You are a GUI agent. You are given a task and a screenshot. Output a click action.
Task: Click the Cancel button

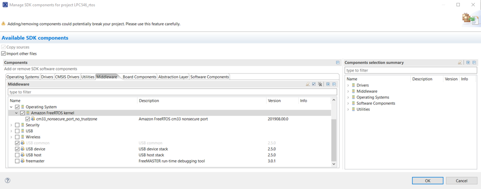461,181
